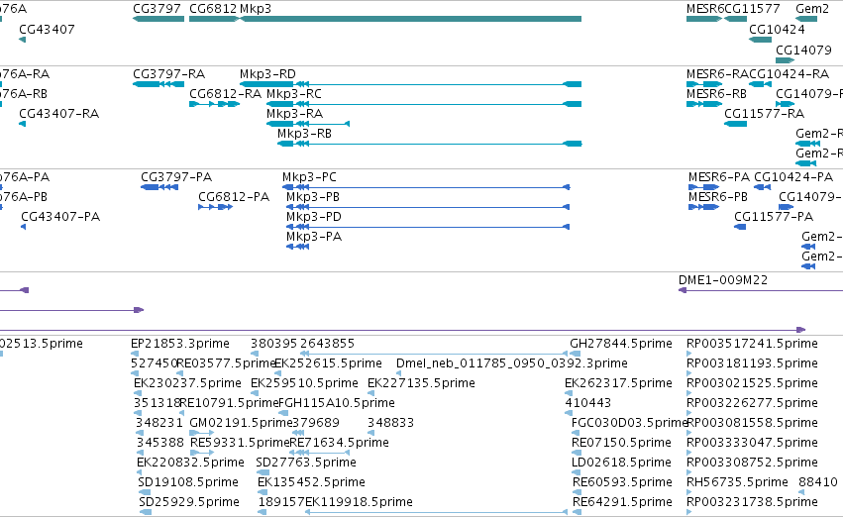Screen dimensions: 843x517
Task: Select the SD25929.5prime EST label
Action: 189,503
